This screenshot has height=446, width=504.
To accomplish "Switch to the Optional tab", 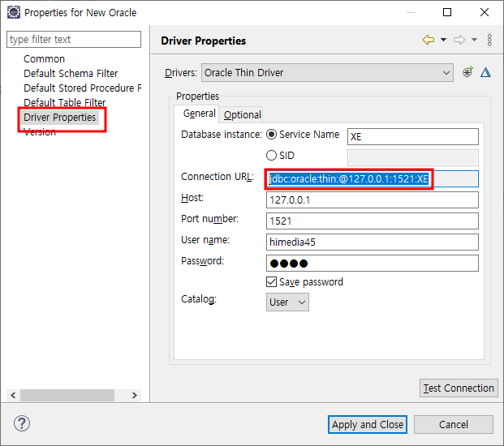I will click(x=242, y=114).
